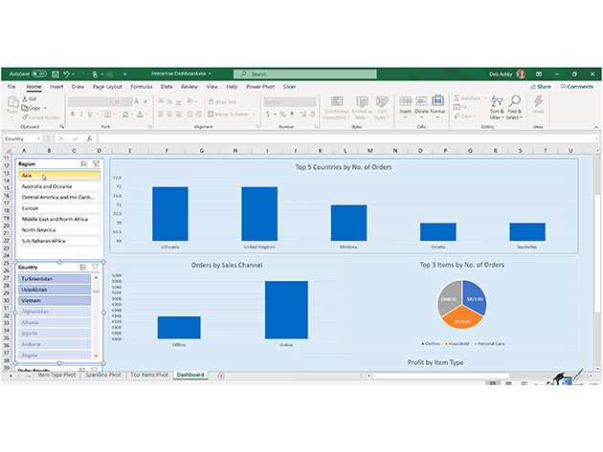Viewport: 603px width, 452px height.
Task: Open the Comments pane button
Action: click(577, 87)
